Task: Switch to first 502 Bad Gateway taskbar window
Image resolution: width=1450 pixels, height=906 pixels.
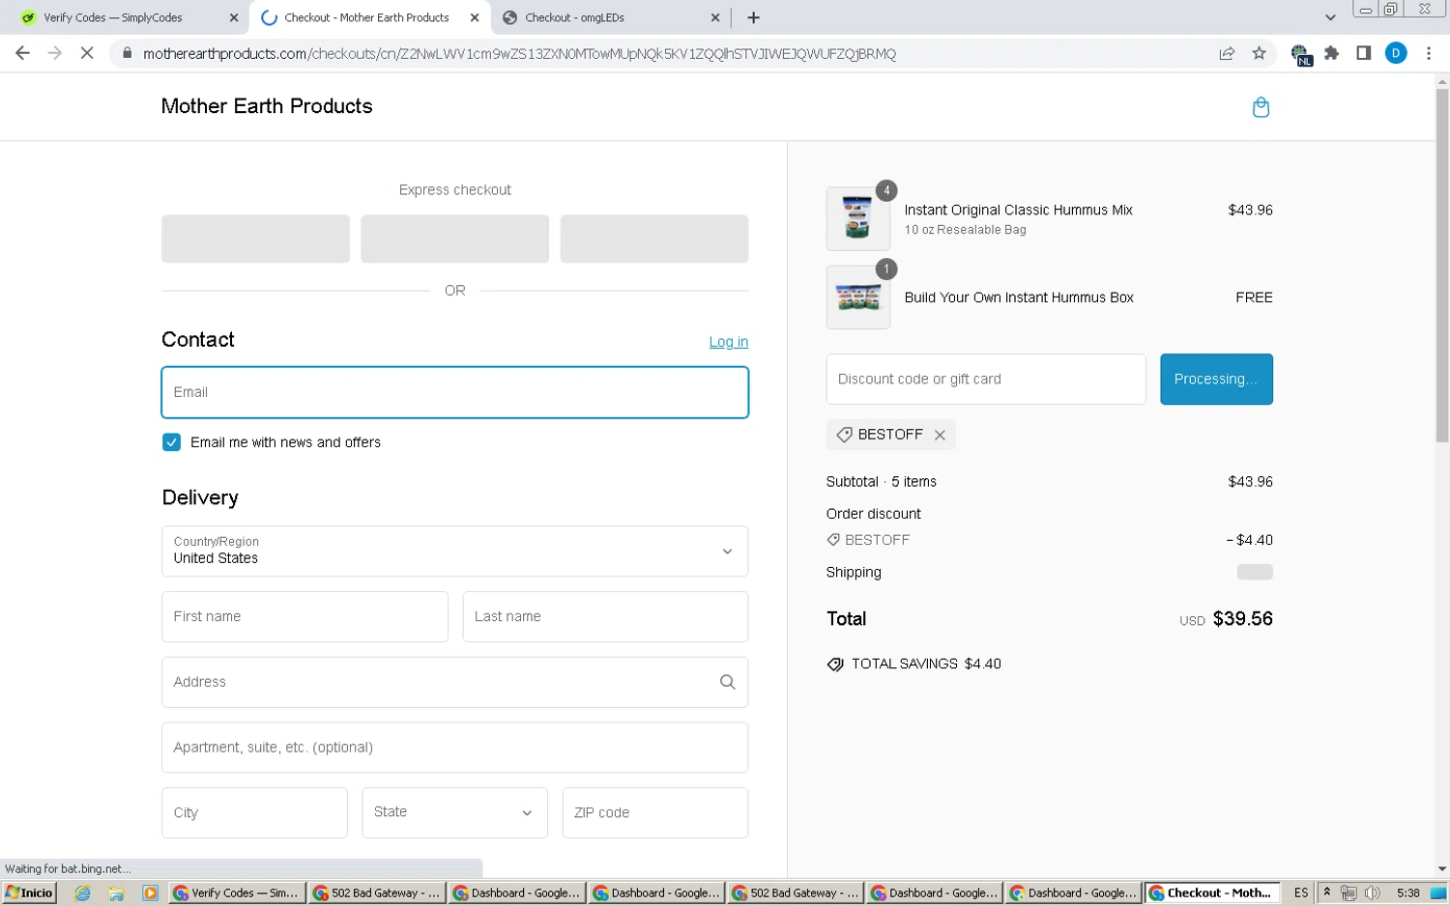Action: 376,893
